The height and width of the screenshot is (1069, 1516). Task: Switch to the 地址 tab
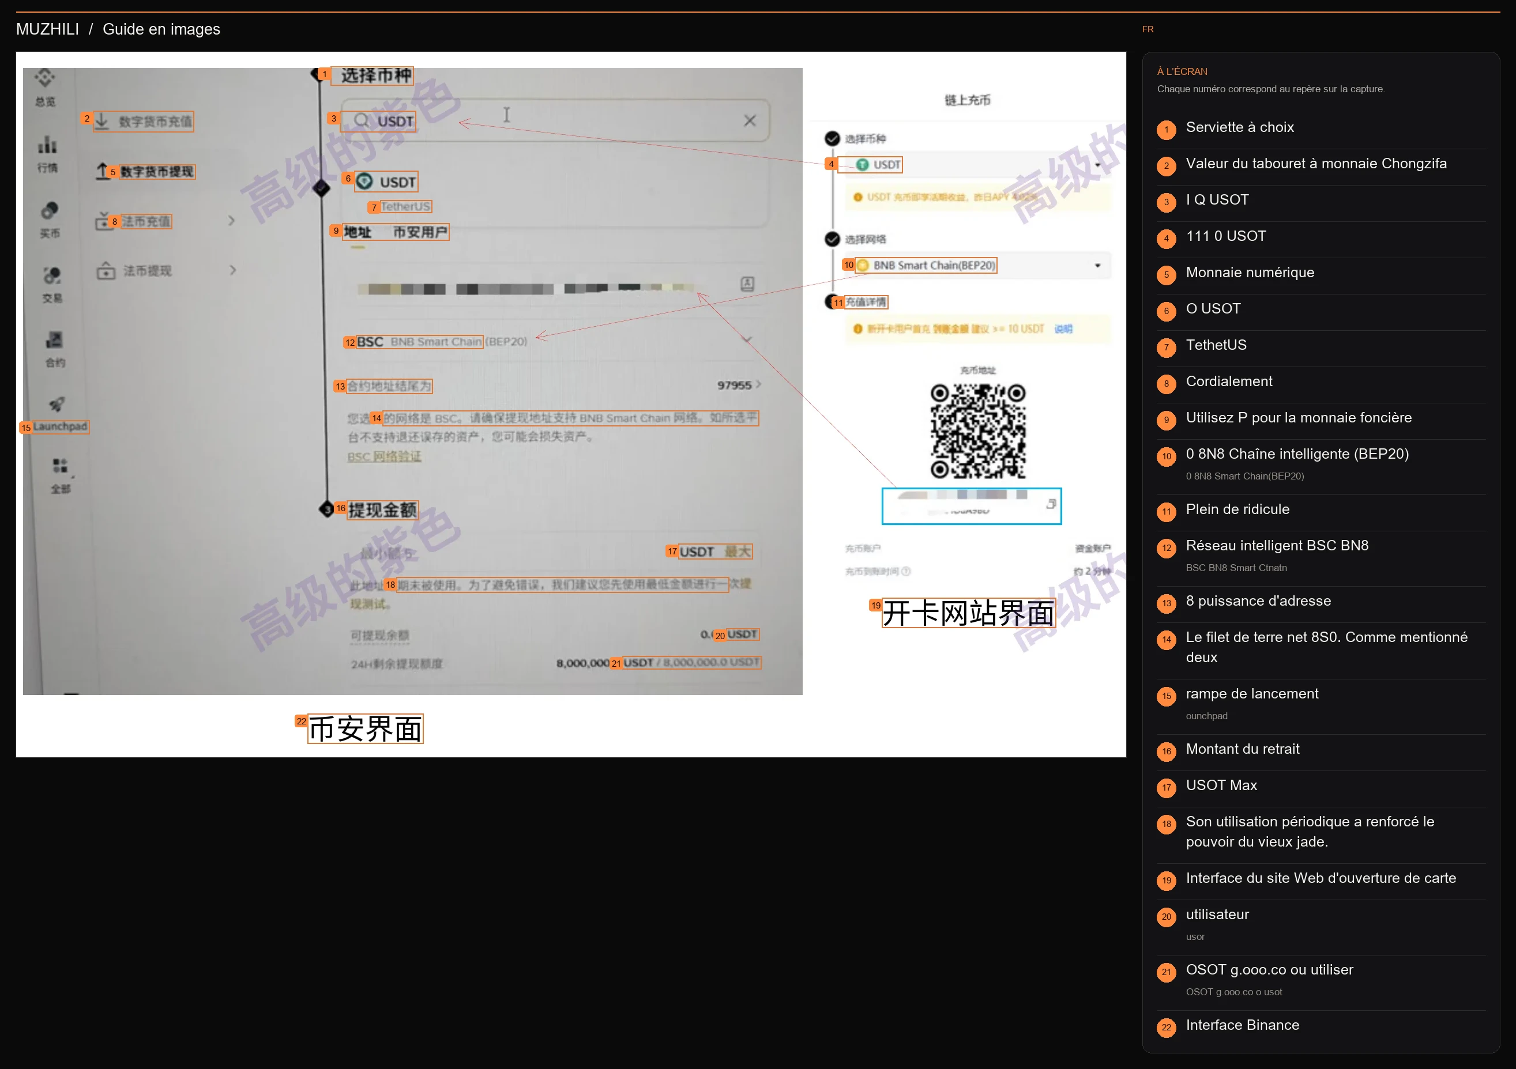click(357, 232)
